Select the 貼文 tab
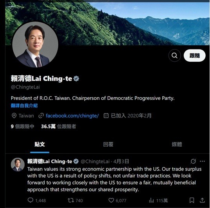 click(x=39, y=144)
